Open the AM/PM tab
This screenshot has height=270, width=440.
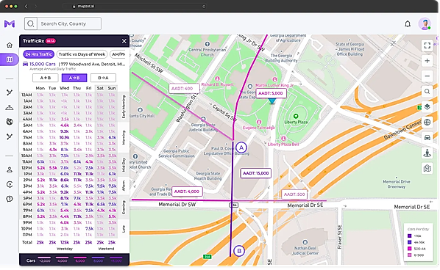118,54
